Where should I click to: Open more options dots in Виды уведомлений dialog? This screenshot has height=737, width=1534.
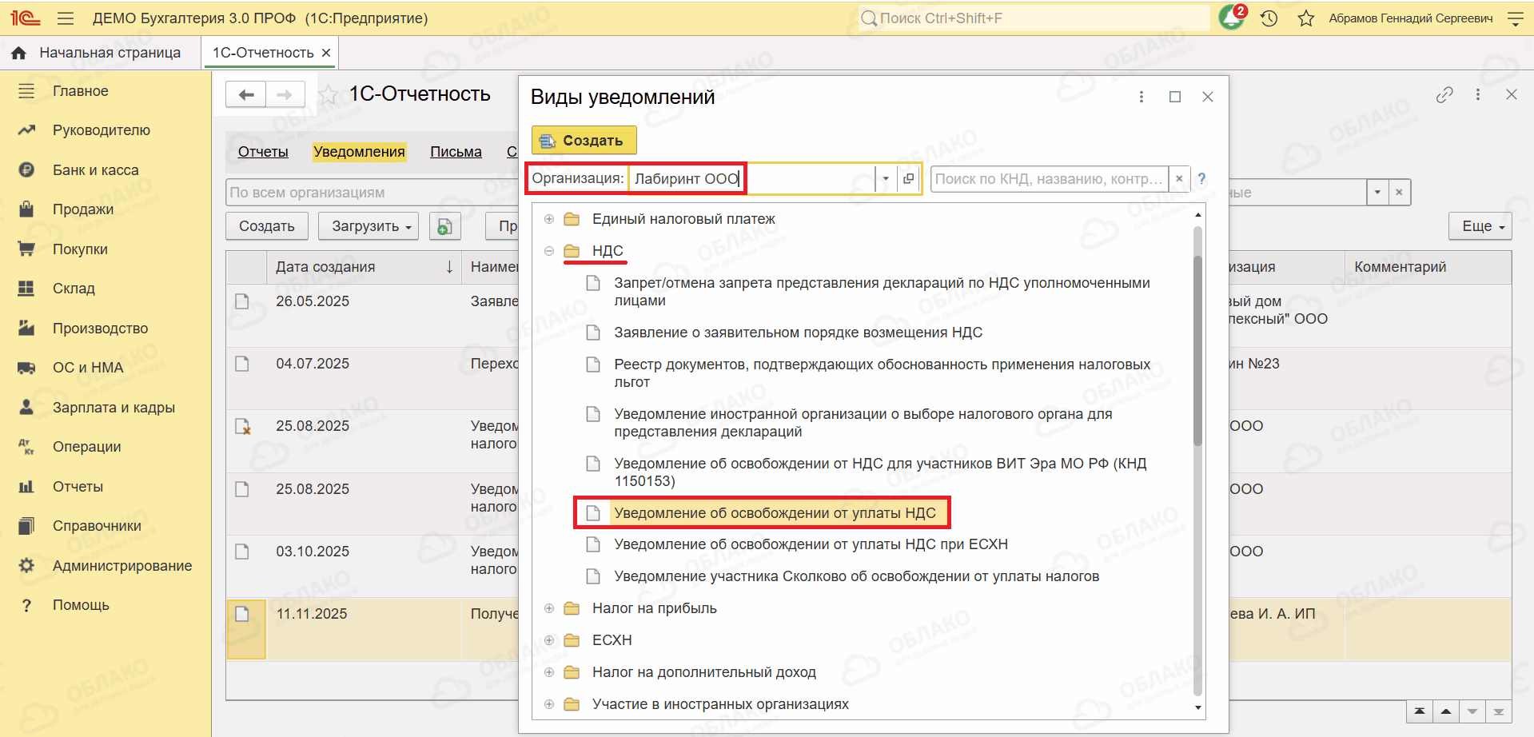[x=1142, y=97]
